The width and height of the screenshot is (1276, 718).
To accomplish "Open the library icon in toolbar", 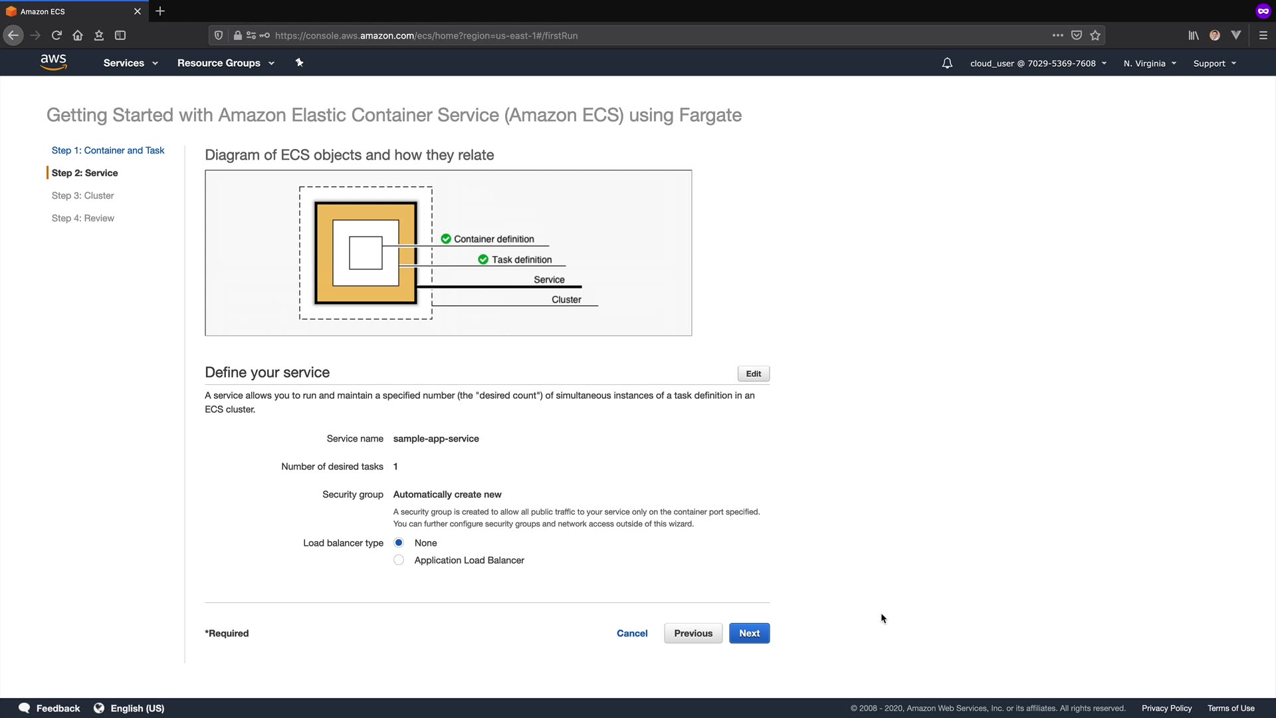I will [x=1194, y=35].
